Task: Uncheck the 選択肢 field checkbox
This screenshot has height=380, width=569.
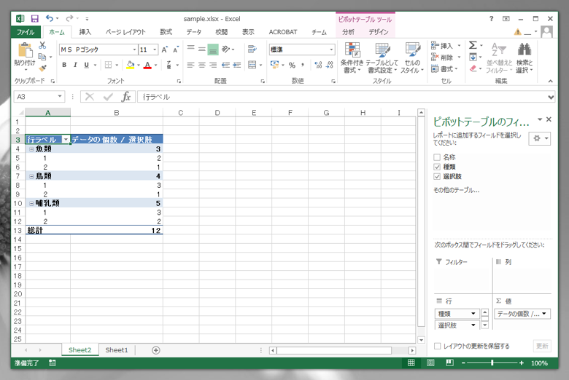Action: [437, 177]
